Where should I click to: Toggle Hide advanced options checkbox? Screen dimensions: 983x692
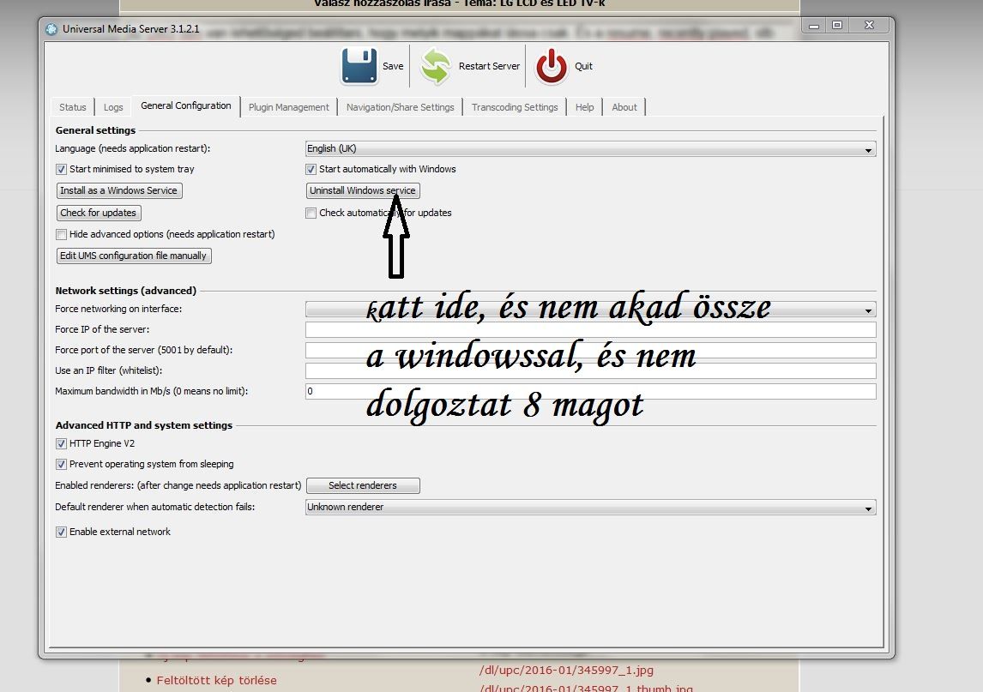(x=61, y=234)
